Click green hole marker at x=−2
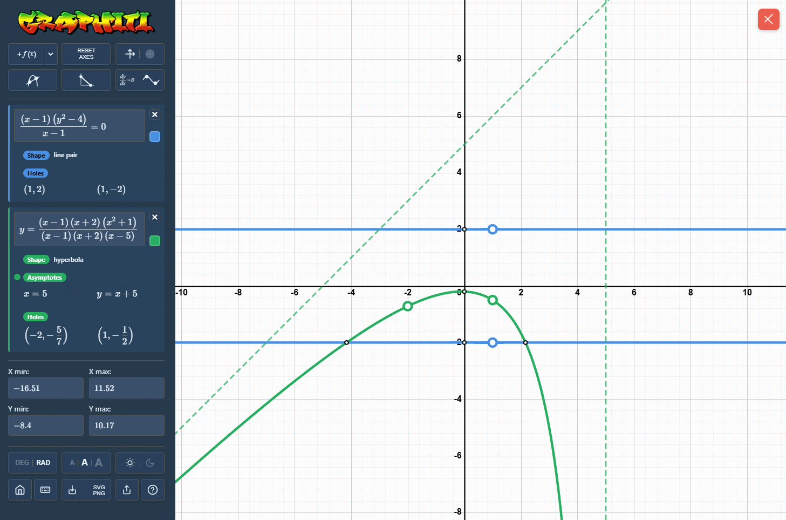 [408, 306]
